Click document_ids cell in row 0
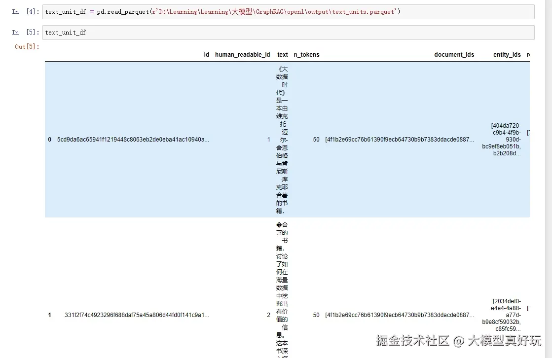The image size is (552, 358). click(x=400, y=140)
